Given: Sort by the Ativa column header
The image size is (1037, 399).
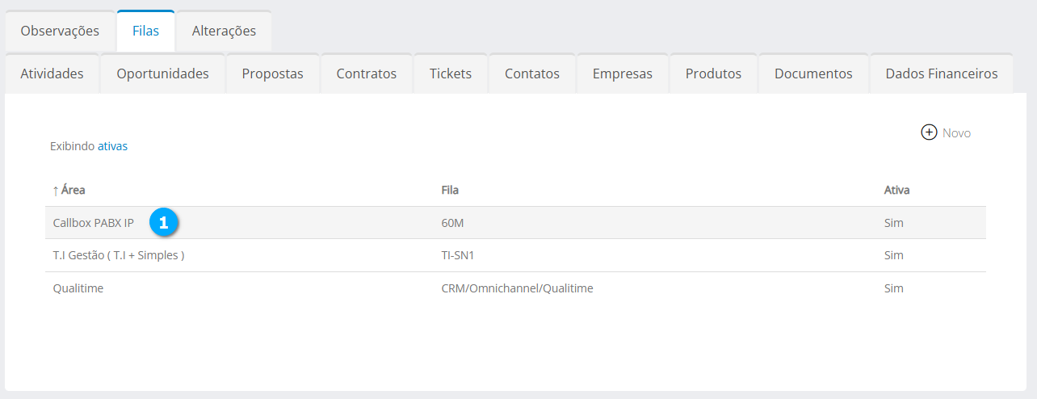Looking at the screenshot, I should (896, 191).
